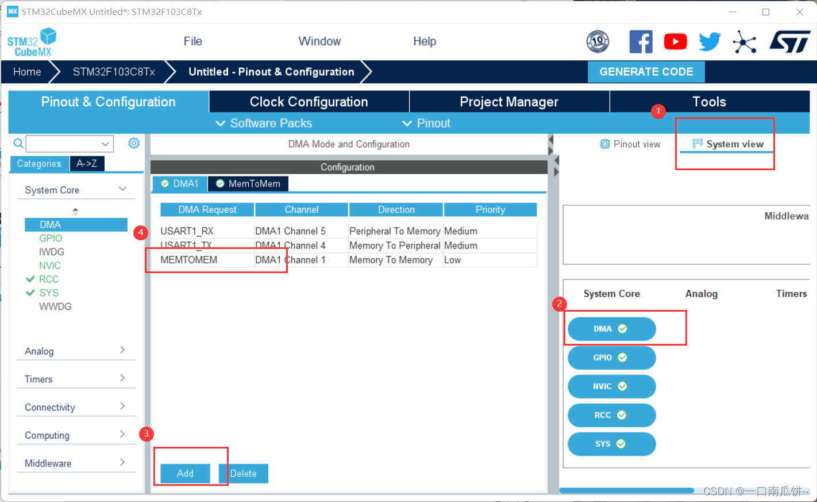Select GPIO in System Core list
Image resolution: width=817 pixels, height=502 pixels.
(x=51, y=238)
